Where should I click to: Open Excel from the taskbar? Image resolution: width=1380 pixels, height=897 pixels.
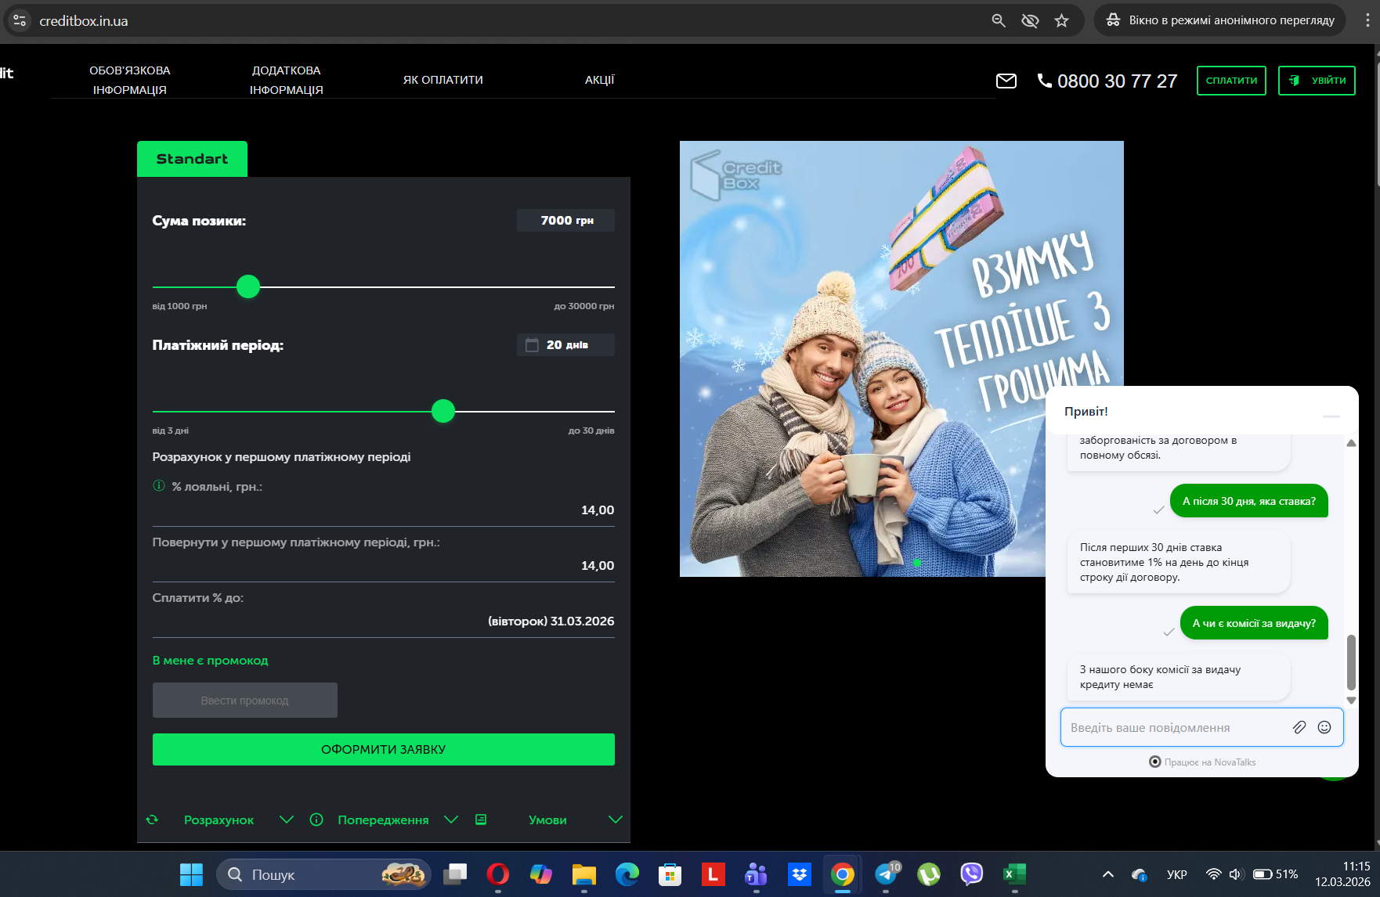[1015, 874]
